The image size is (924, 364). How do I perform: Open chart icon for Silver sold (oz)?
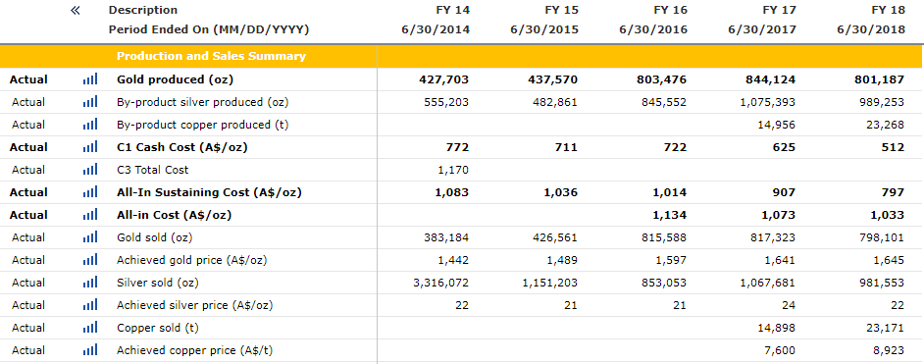(90, 283)
